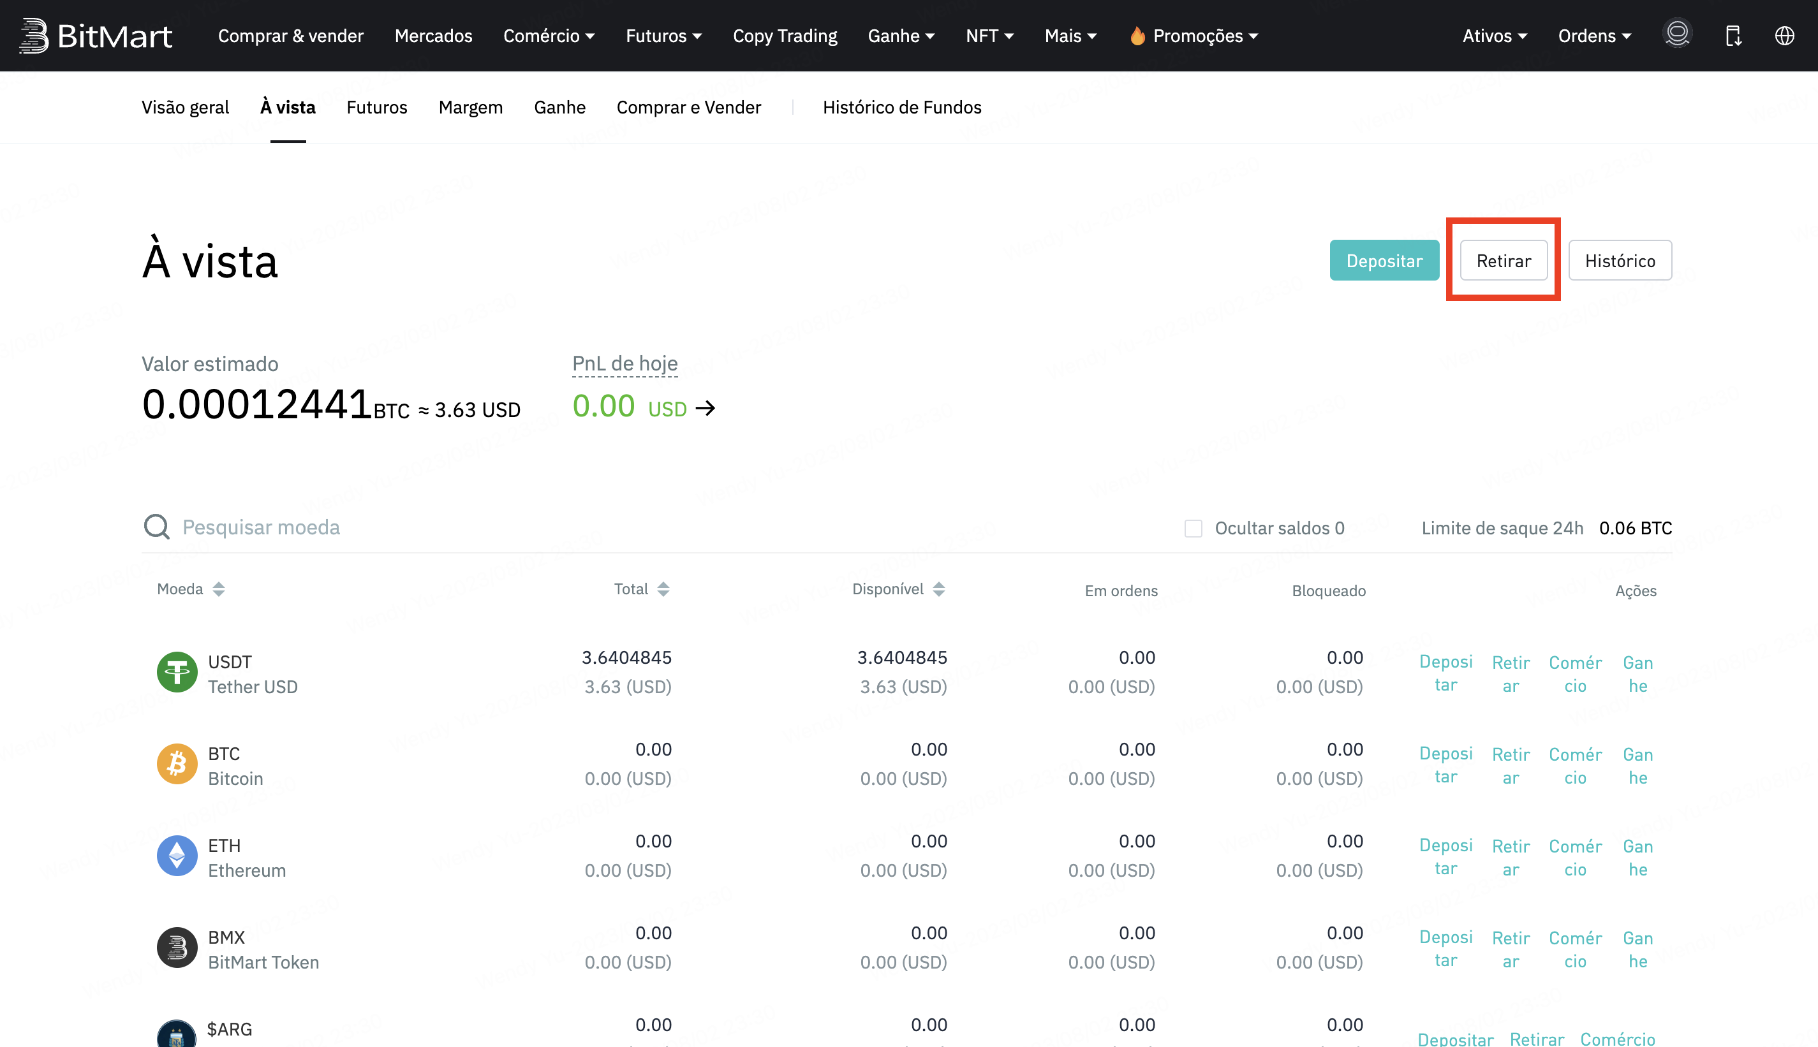
Task: Open the Mercados menu item
Action: (434, 36)
